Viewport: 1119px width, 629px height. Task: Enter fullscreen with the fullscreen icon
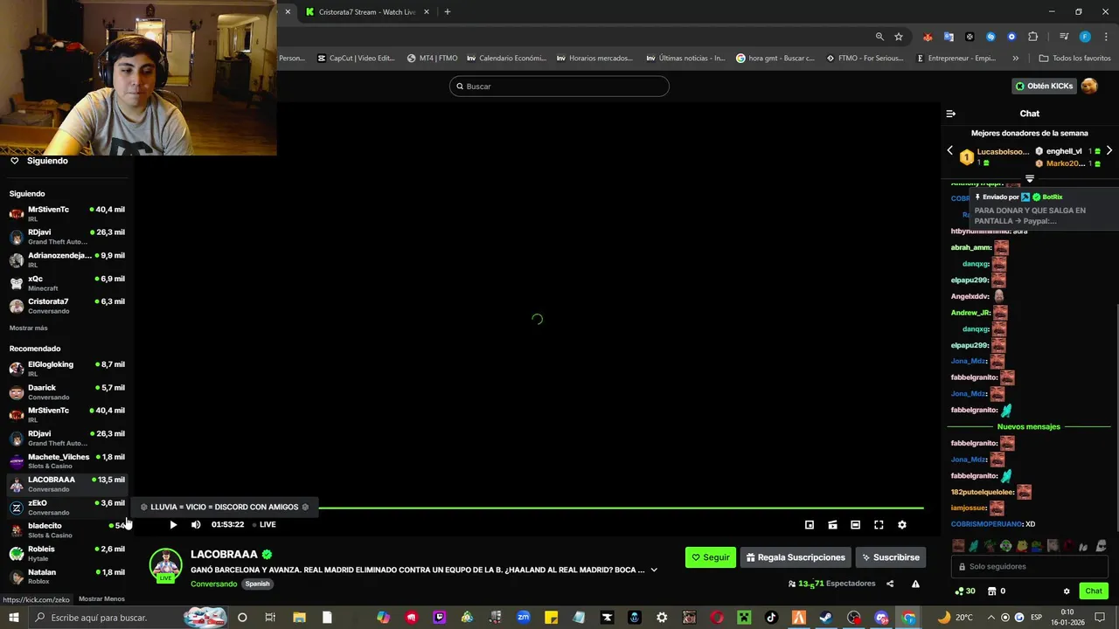879,524
